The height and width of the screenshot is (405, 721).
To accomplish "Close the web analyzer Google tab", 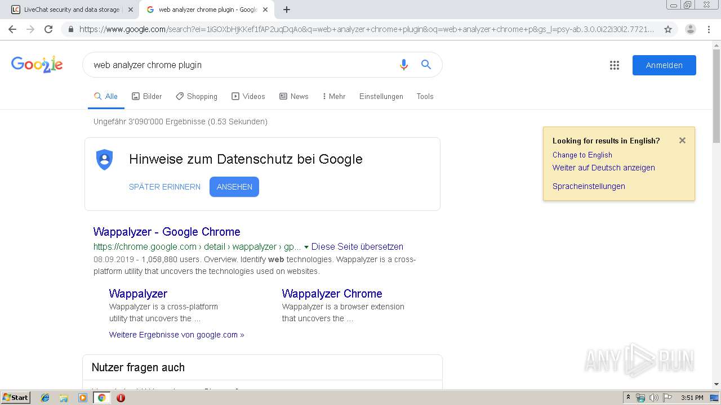I will tap(265, 10).
